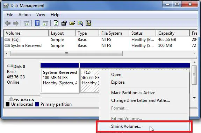The image size is (201, 133).
Task: Click the left arrow of the horizontal scrollbar
Action: tap(7, 53)
